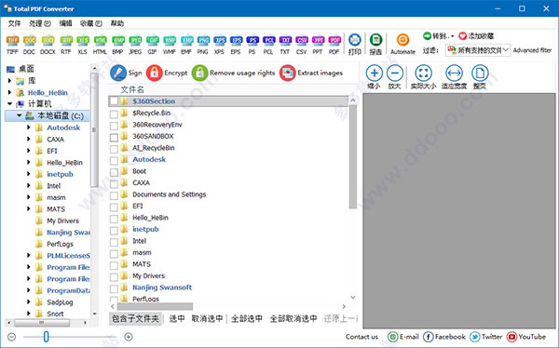This screenshot has height=348, width=559.
Task: Select JPEG conversion icon
Action: pyautogui.click(x=135, y=45)
